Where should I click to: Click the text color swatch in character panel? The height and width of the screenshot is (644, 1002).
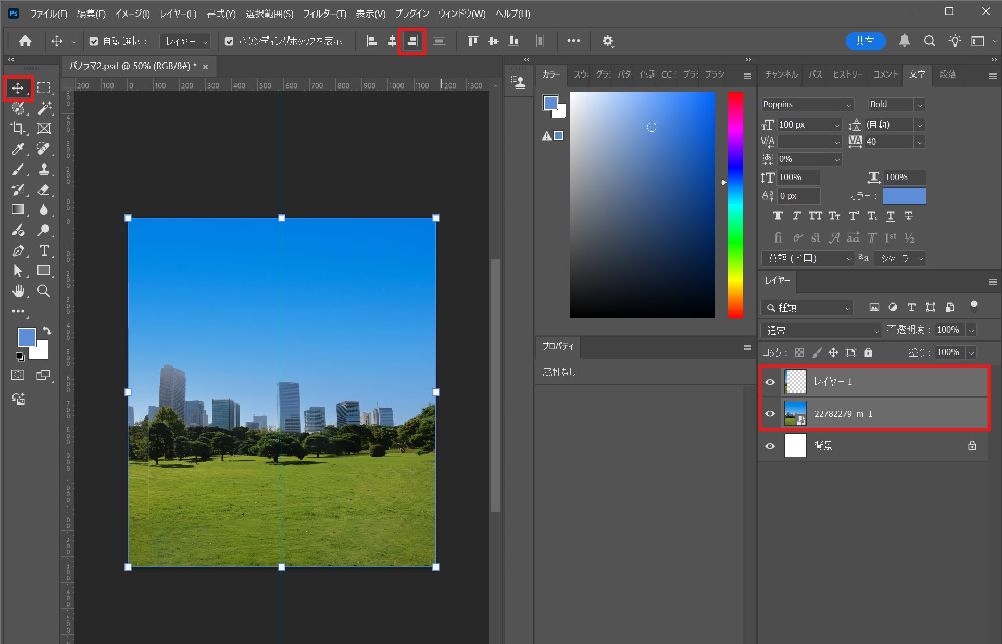pyautogui.click(x=904, y=196)
